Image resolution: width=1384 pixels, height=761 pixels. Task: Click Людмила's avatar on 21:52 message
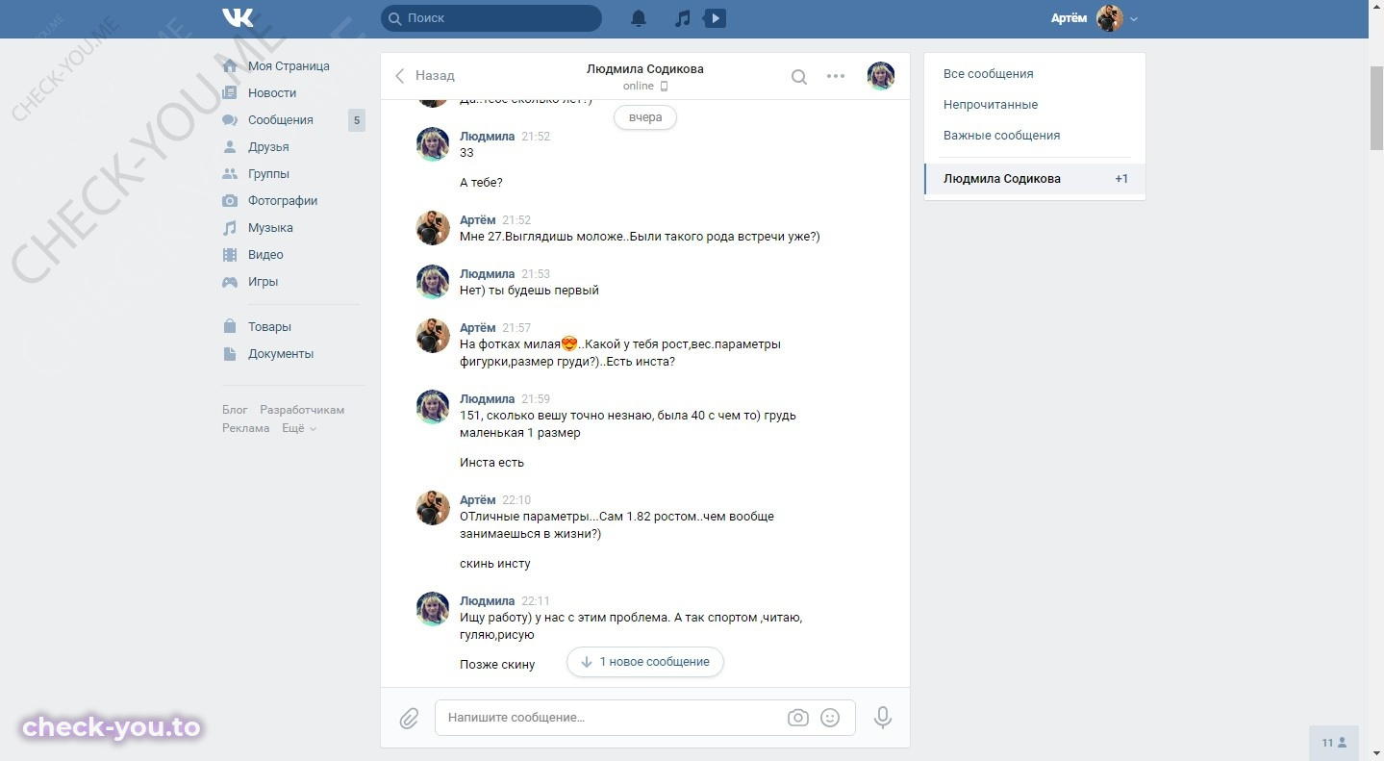pyautogui.click(x=433, y=145)
